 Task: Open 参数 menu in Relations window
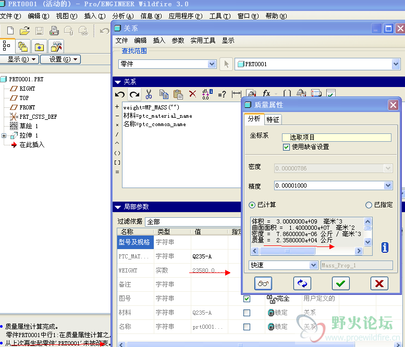(178, 41)
